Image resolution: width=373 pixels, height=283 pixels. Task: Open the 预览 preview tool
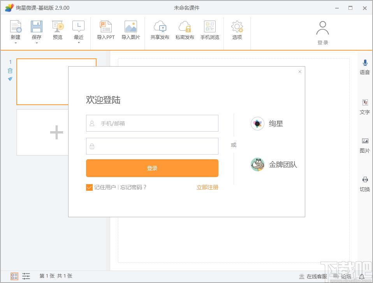coord(58,30)
